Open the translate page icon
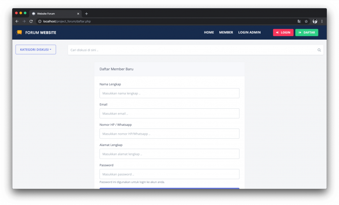The width and height of the screenshot is (339, 205). click(x=299, y=21)
